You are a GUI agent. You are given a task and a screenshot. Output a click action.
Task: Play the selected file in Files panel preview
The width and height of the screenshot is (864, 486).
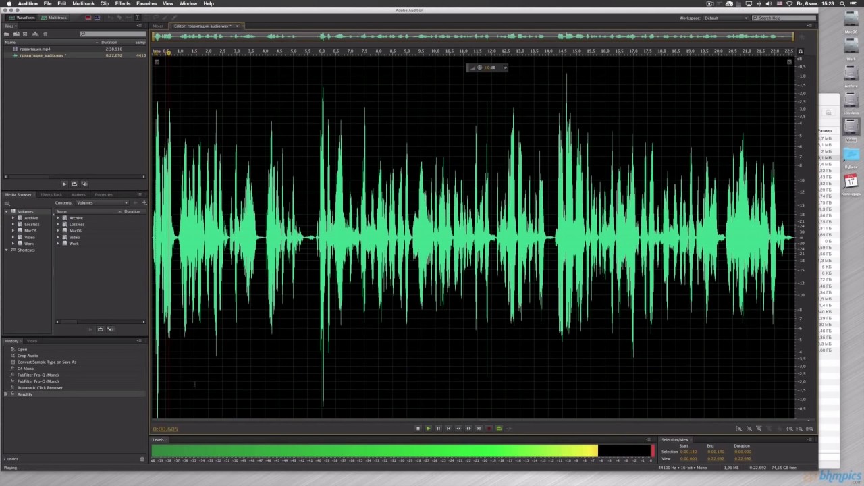(x=64, y=184)
